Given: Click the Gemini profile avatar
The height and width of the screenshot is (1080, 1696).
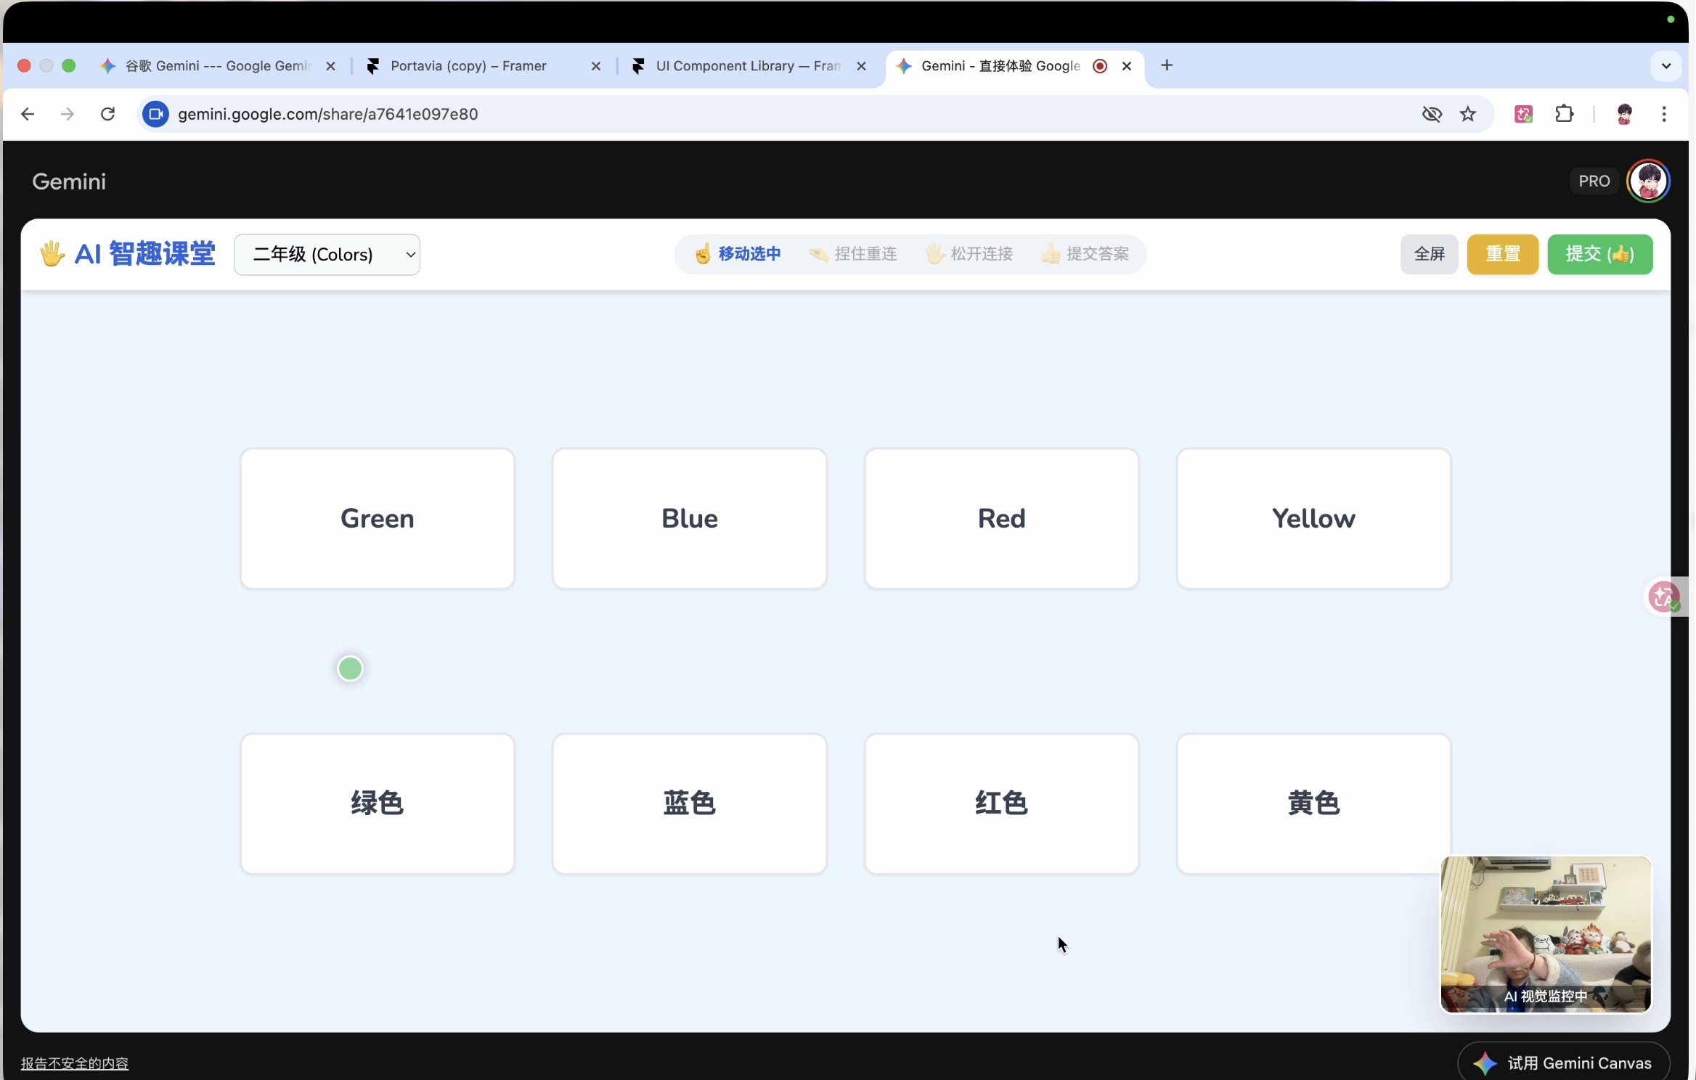Looking at the screenshot, I should [1648, 181].
